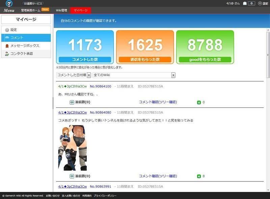
Task: Open コンタクト承認 in the sidebar
Action: 26,54
